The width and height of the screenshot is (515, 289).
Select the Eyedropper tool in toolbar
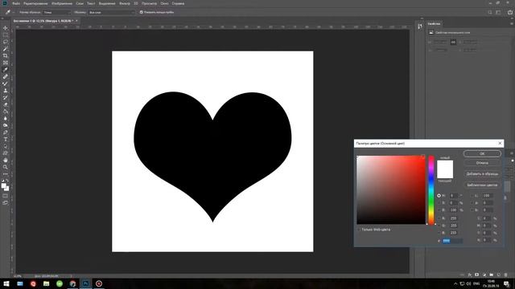(6, 70)
